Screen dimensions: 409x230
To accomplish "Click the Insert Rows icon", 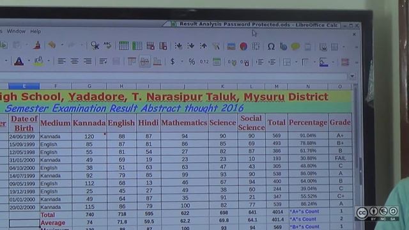I will pyautogui.click(x=123, y=46).
